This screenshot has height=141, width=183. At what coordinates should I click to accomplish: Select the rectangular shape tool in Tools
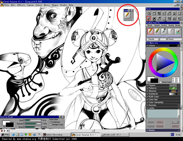coord(179,13)
